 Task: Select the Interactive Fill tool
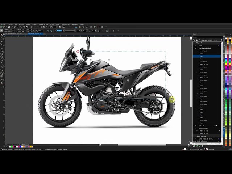click(x=1, y=83)
